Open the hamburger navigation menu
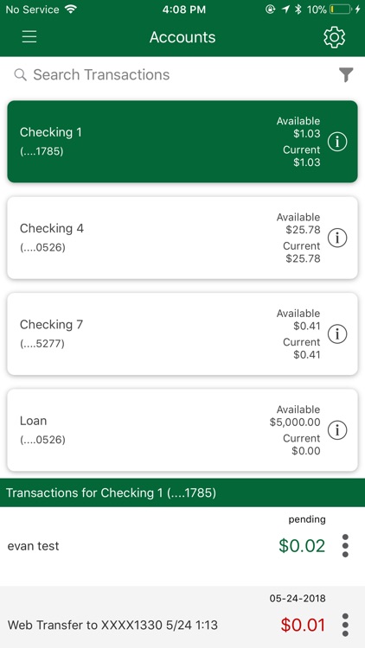 (x=29, y=37)
